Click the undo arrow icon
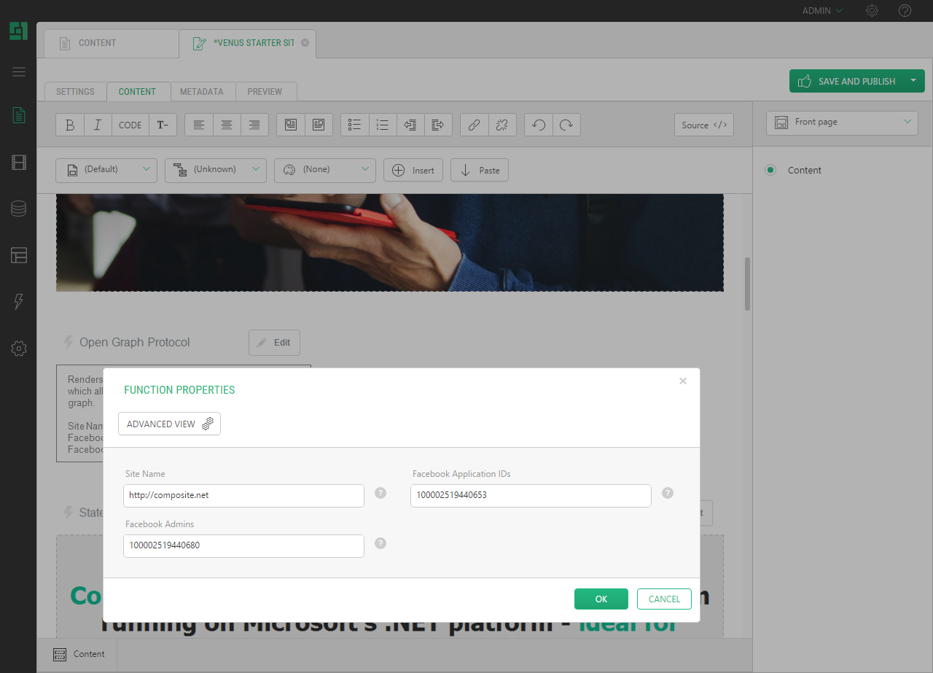The image size is (933, 673). click(539, 125)
